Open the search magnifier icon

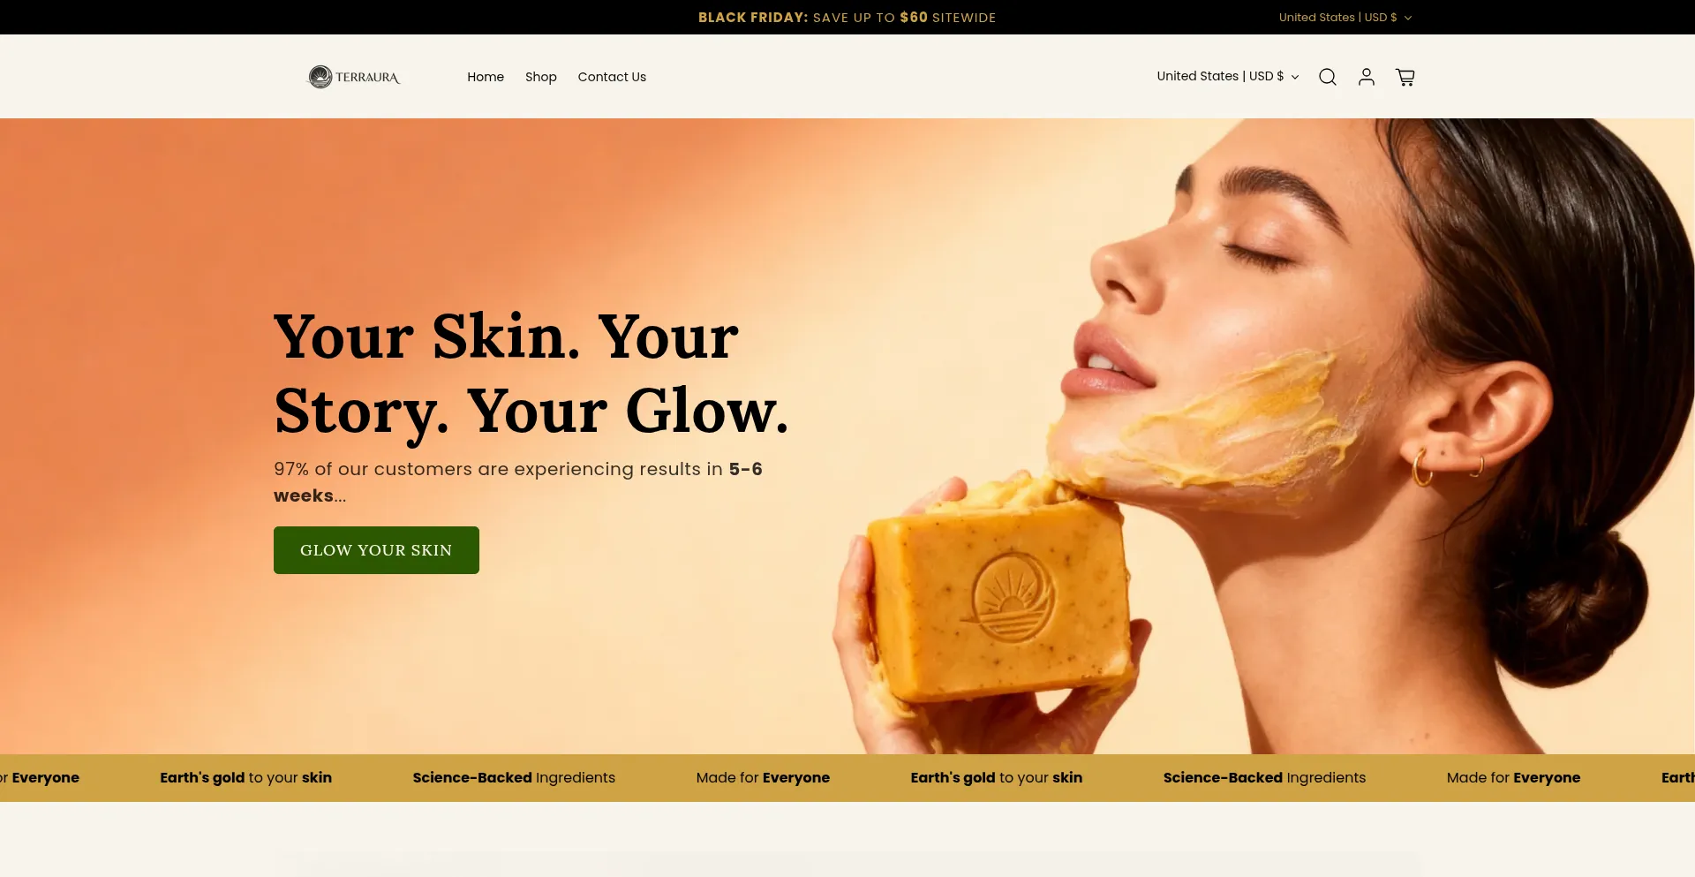(x=1327, y=77)
